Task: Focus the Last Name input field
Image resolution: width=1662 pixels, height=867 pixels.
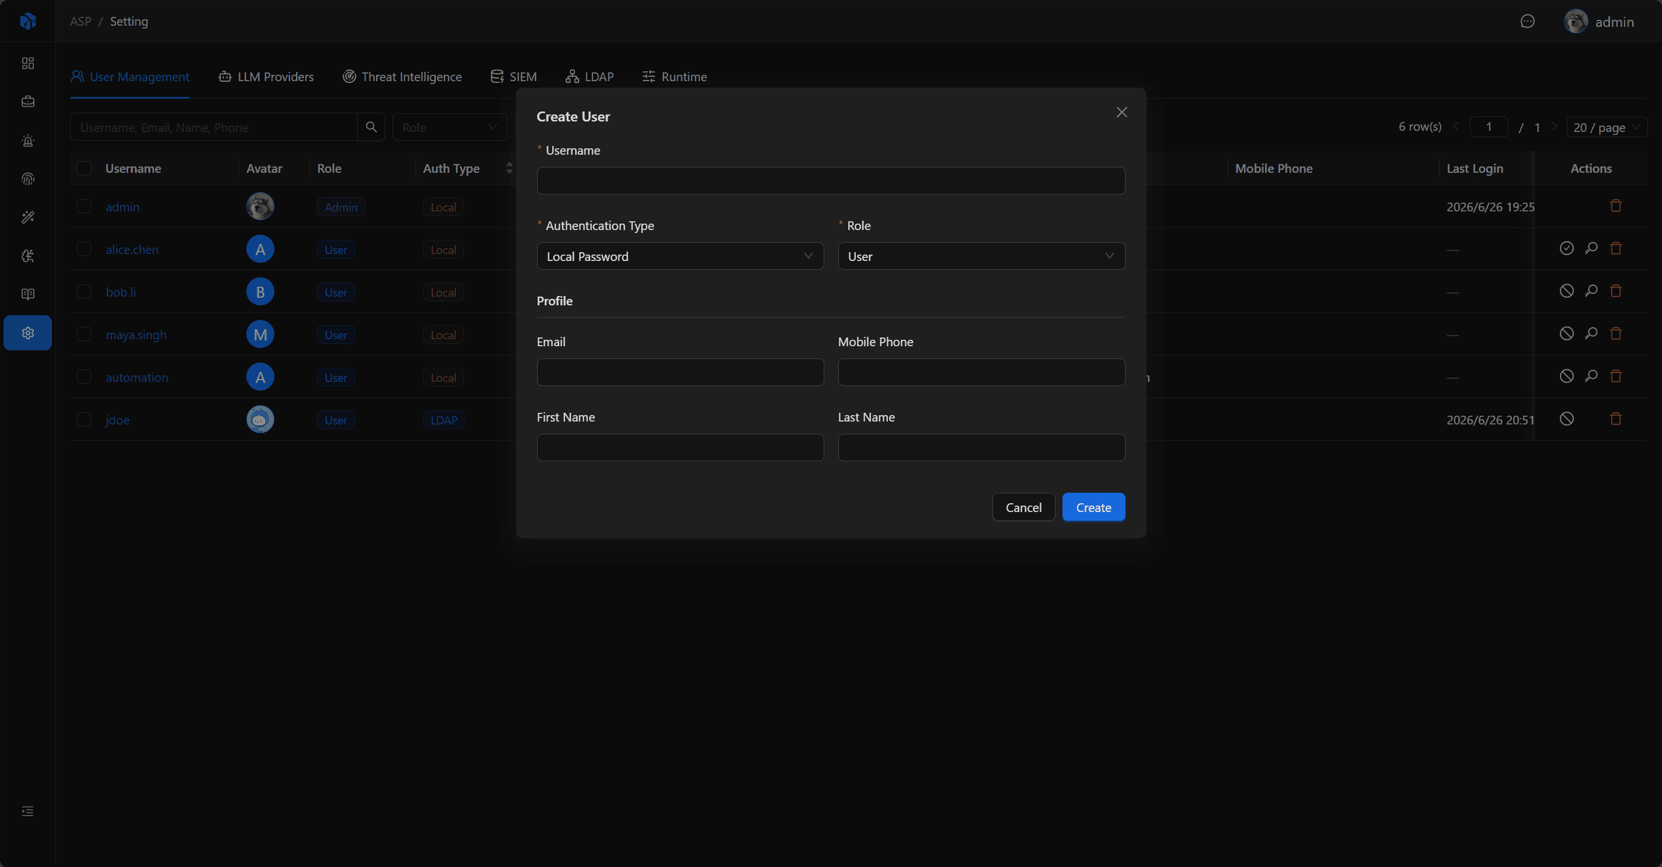Action: tap(981, 447)
